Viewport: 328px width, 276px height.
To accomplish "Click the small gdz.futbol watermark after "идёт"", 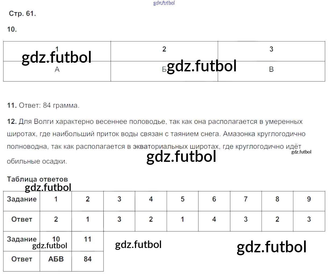I will (x=301, y=152).
